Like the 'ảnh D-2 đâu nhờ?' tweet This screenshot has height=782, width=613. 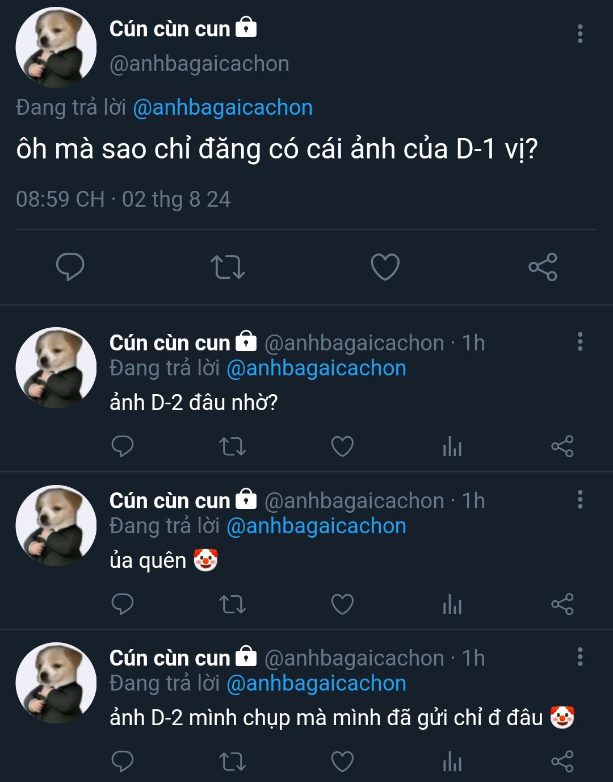click(x=342, y=446)
